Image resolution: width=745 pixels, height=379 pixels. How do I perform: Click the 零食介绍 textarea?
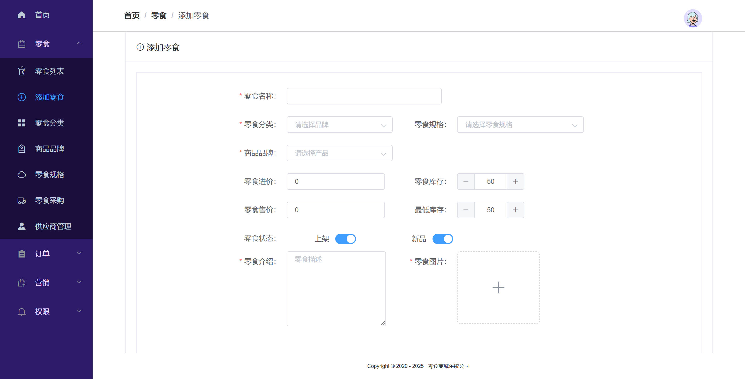pos(336,289)
